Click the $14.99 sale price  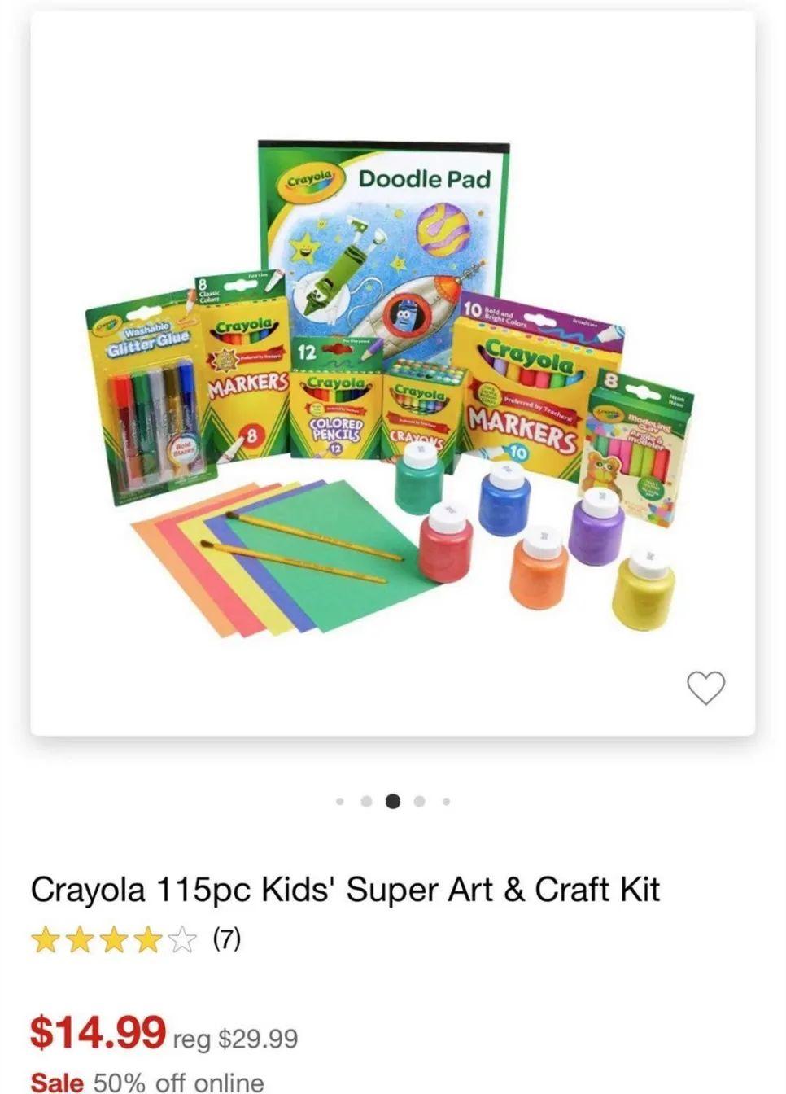tap(98, 1032)
